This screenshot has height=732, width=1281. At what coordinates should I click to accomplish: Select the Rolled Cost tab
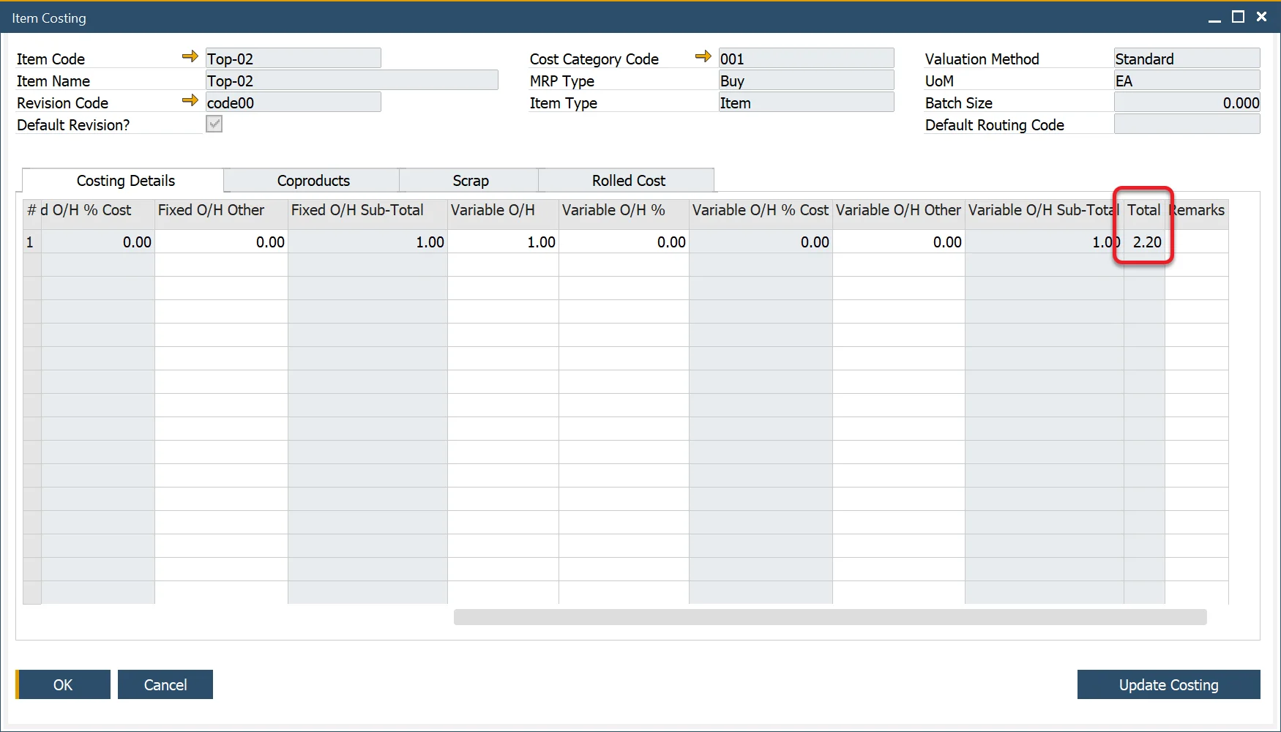627,180
